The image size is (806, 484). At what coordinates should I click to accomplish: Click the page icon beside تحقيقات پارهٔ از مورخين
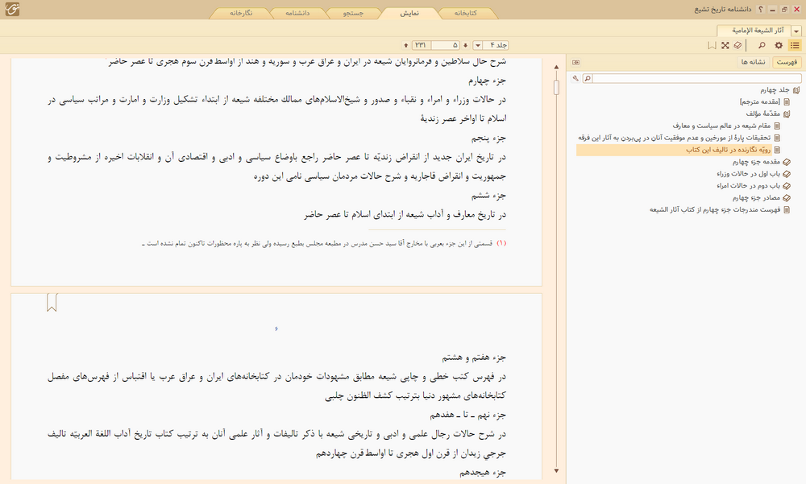[777, 138]
